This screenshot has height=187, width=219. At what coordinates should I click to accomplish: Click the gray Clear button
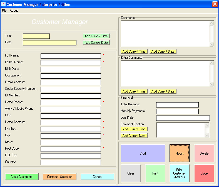click(131, 173)
